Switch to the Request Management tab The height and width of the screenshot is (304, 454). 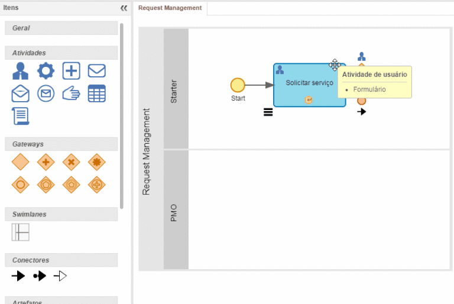coord(170,8)
